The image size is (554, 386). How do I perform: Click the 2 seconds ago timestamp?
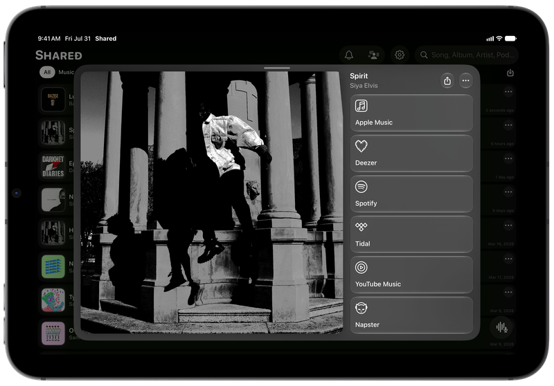pyautogui.click(x=499, y=111)
